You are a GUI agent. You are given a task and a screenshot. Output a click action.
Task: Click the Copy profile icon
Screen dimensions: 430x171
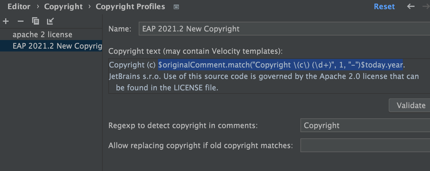tap(36, 21)
